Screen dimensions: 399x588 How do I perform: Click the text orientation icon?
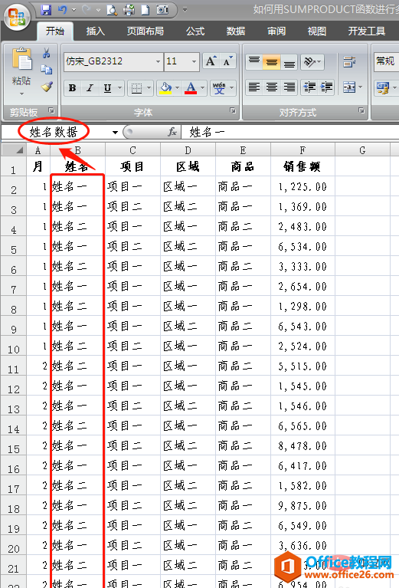pos(310,62)
